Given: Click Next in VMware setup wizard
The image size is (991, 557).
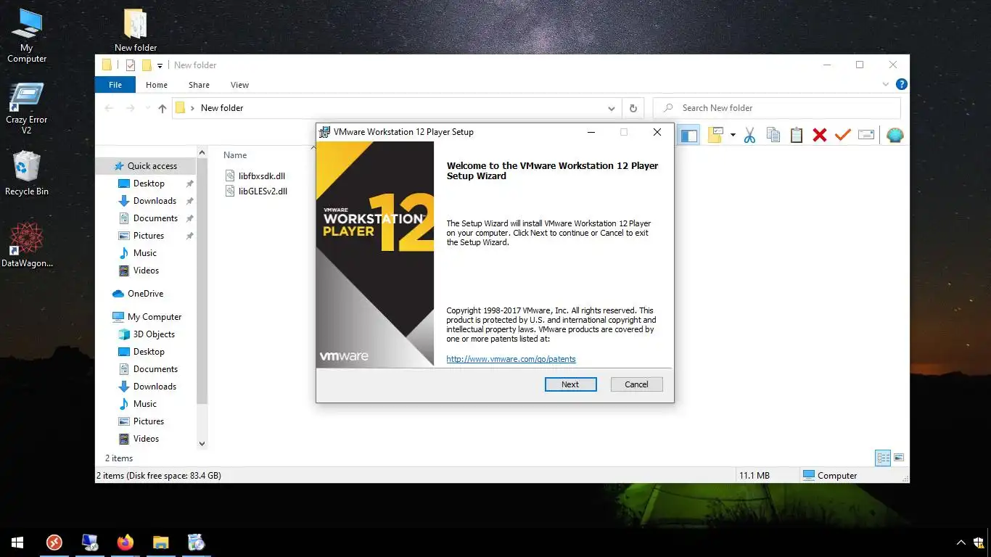Looking at the screenshot, I should [x=570, y=384].
